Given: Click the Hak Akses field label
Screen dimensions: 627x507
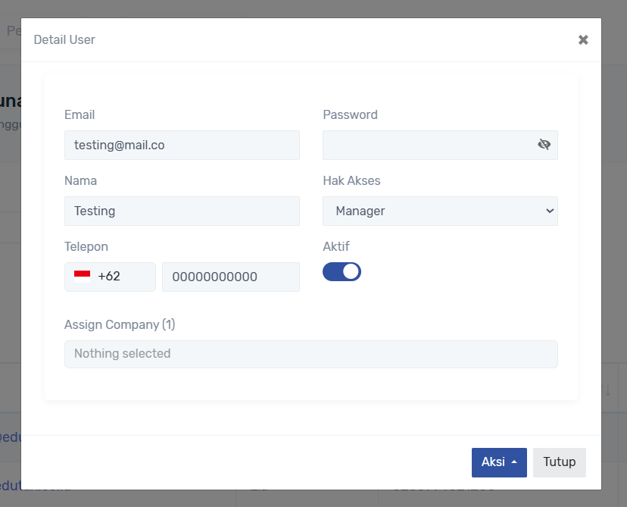Looking at the screenshot, I should 351,180.
